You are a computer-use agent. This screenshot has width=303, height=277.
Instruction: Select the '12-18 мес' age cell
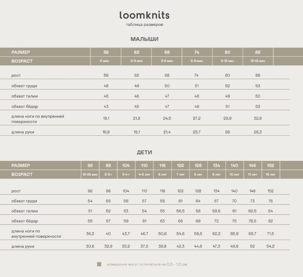coord(257,61)
